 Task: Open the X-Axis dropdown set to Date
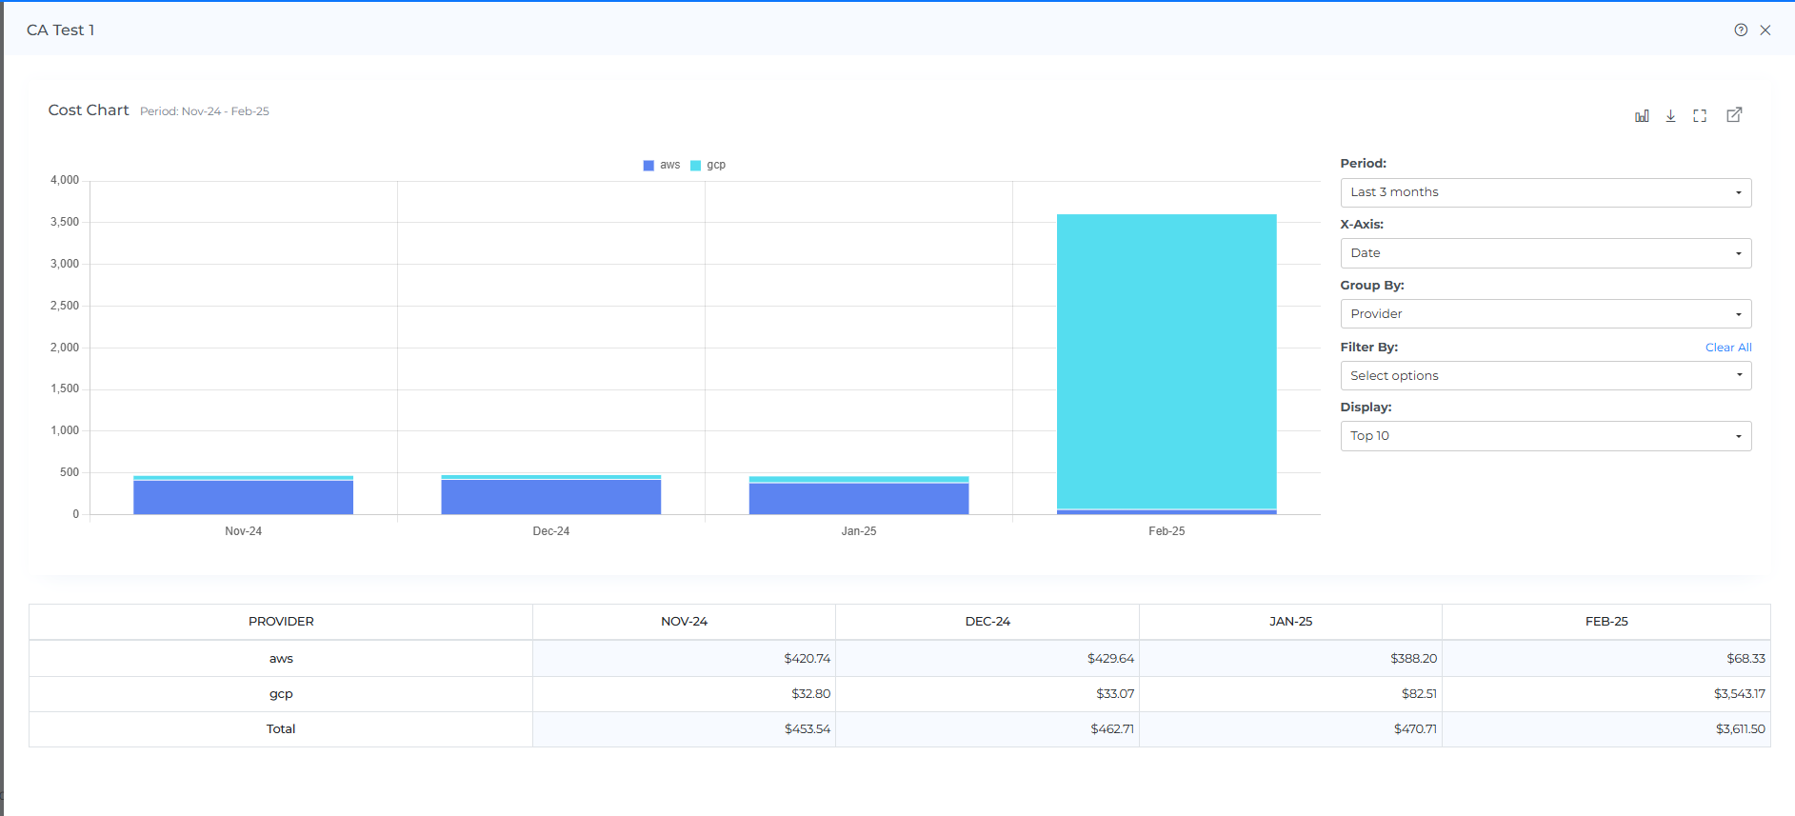click(1545, 253)
